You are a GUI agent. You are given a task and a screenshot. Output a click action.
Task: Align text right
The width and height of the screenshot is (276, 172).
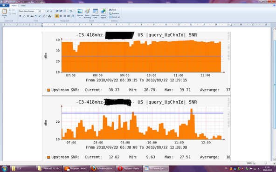tap(65, 16)
